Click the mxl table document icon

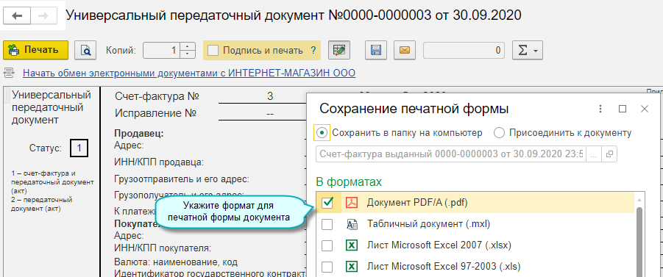click(x=352, y=224)
